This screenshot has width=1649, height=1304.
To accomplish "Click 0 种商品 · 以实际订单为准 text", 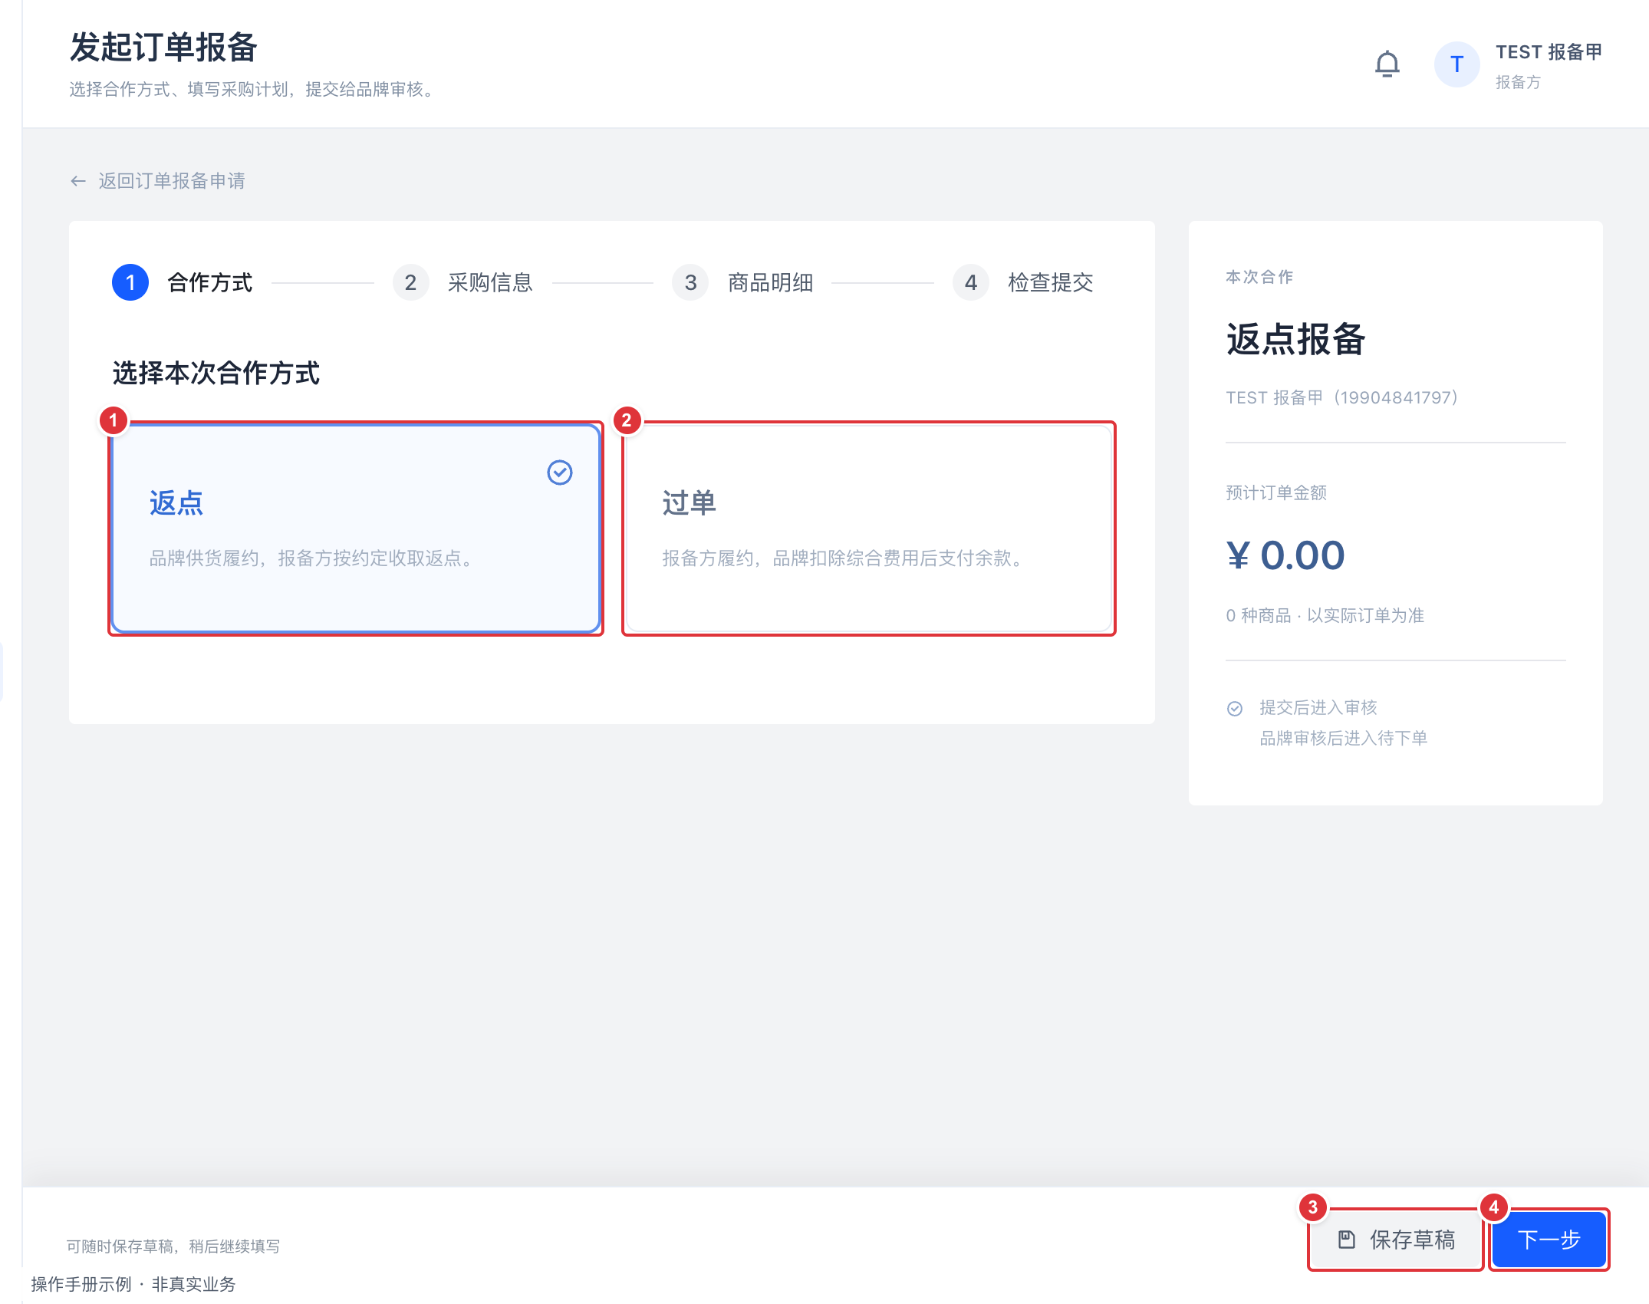I will point(1325,615).
